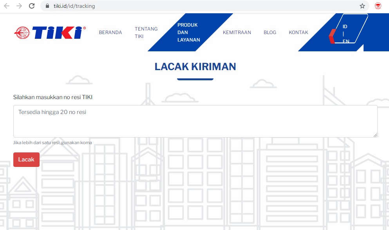Bookmark this page with the star icon
This screenshot has width=389, height=230.
click(x=362, y=6)
